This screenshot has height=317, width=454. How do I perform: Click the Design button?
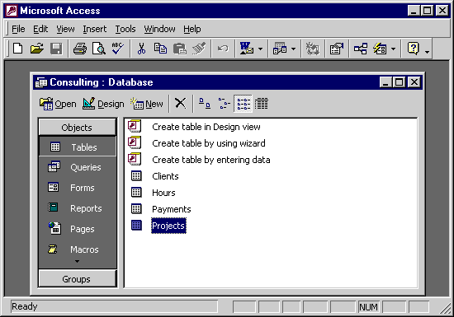pyautogui.click(x=103, y=104)
